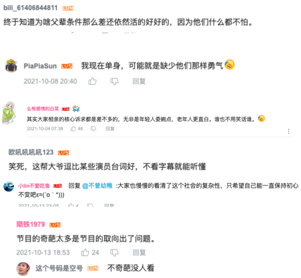Thumbs up the comment with 46 likes
This screenshot has width=301, height=278.
point(73,129)
